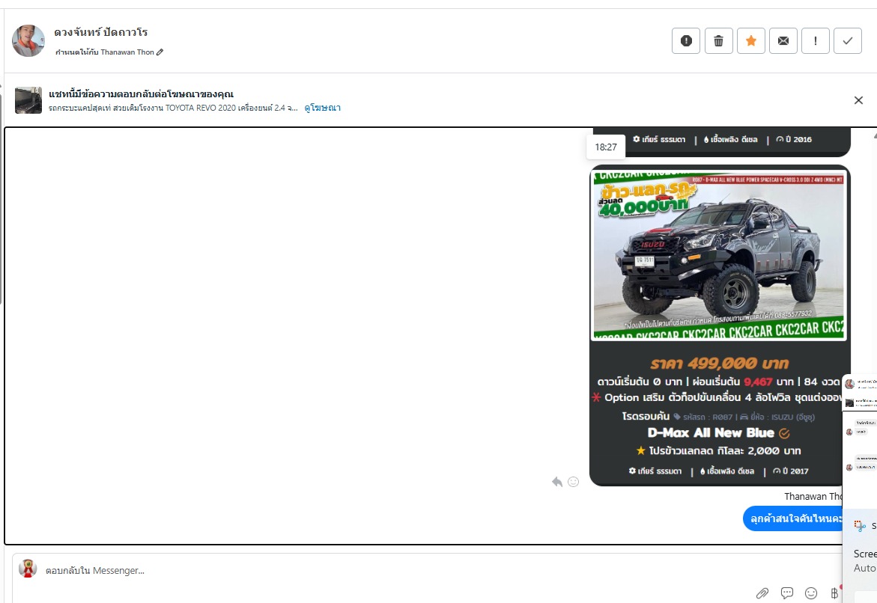Open profile picture of ดวงจันทร์ ปัดถาวโร
This screenshot has width=877, height=603.
tap(28, 41)
